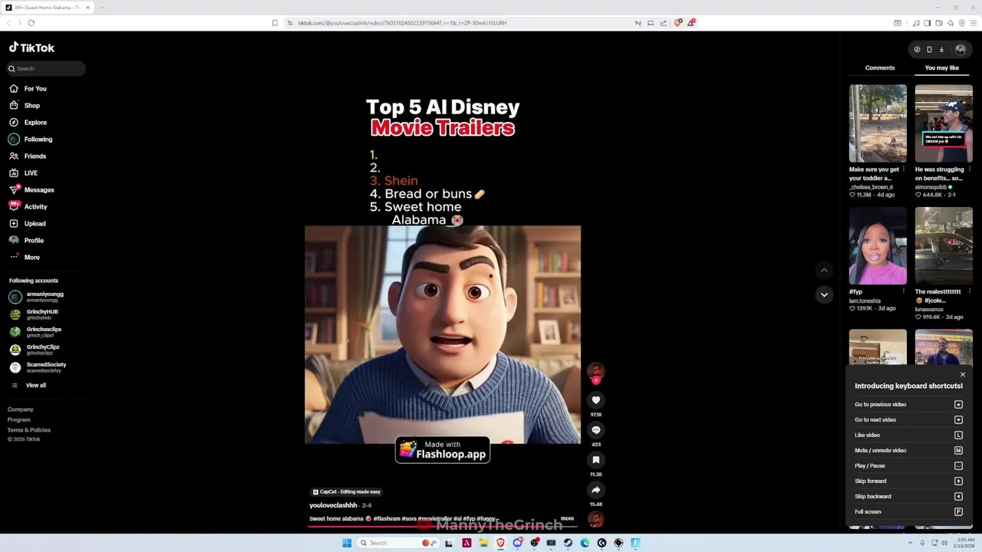The width and height of the screenshot is (982, 552).
Task: Open the Following feed
Action: point(31,140)
